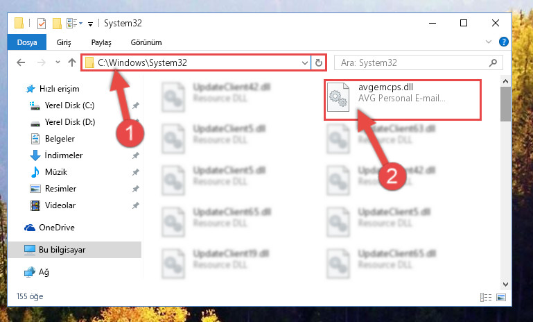Click the search magnifier icon
This screenshot has width=533, height=322.
[493, 62]
